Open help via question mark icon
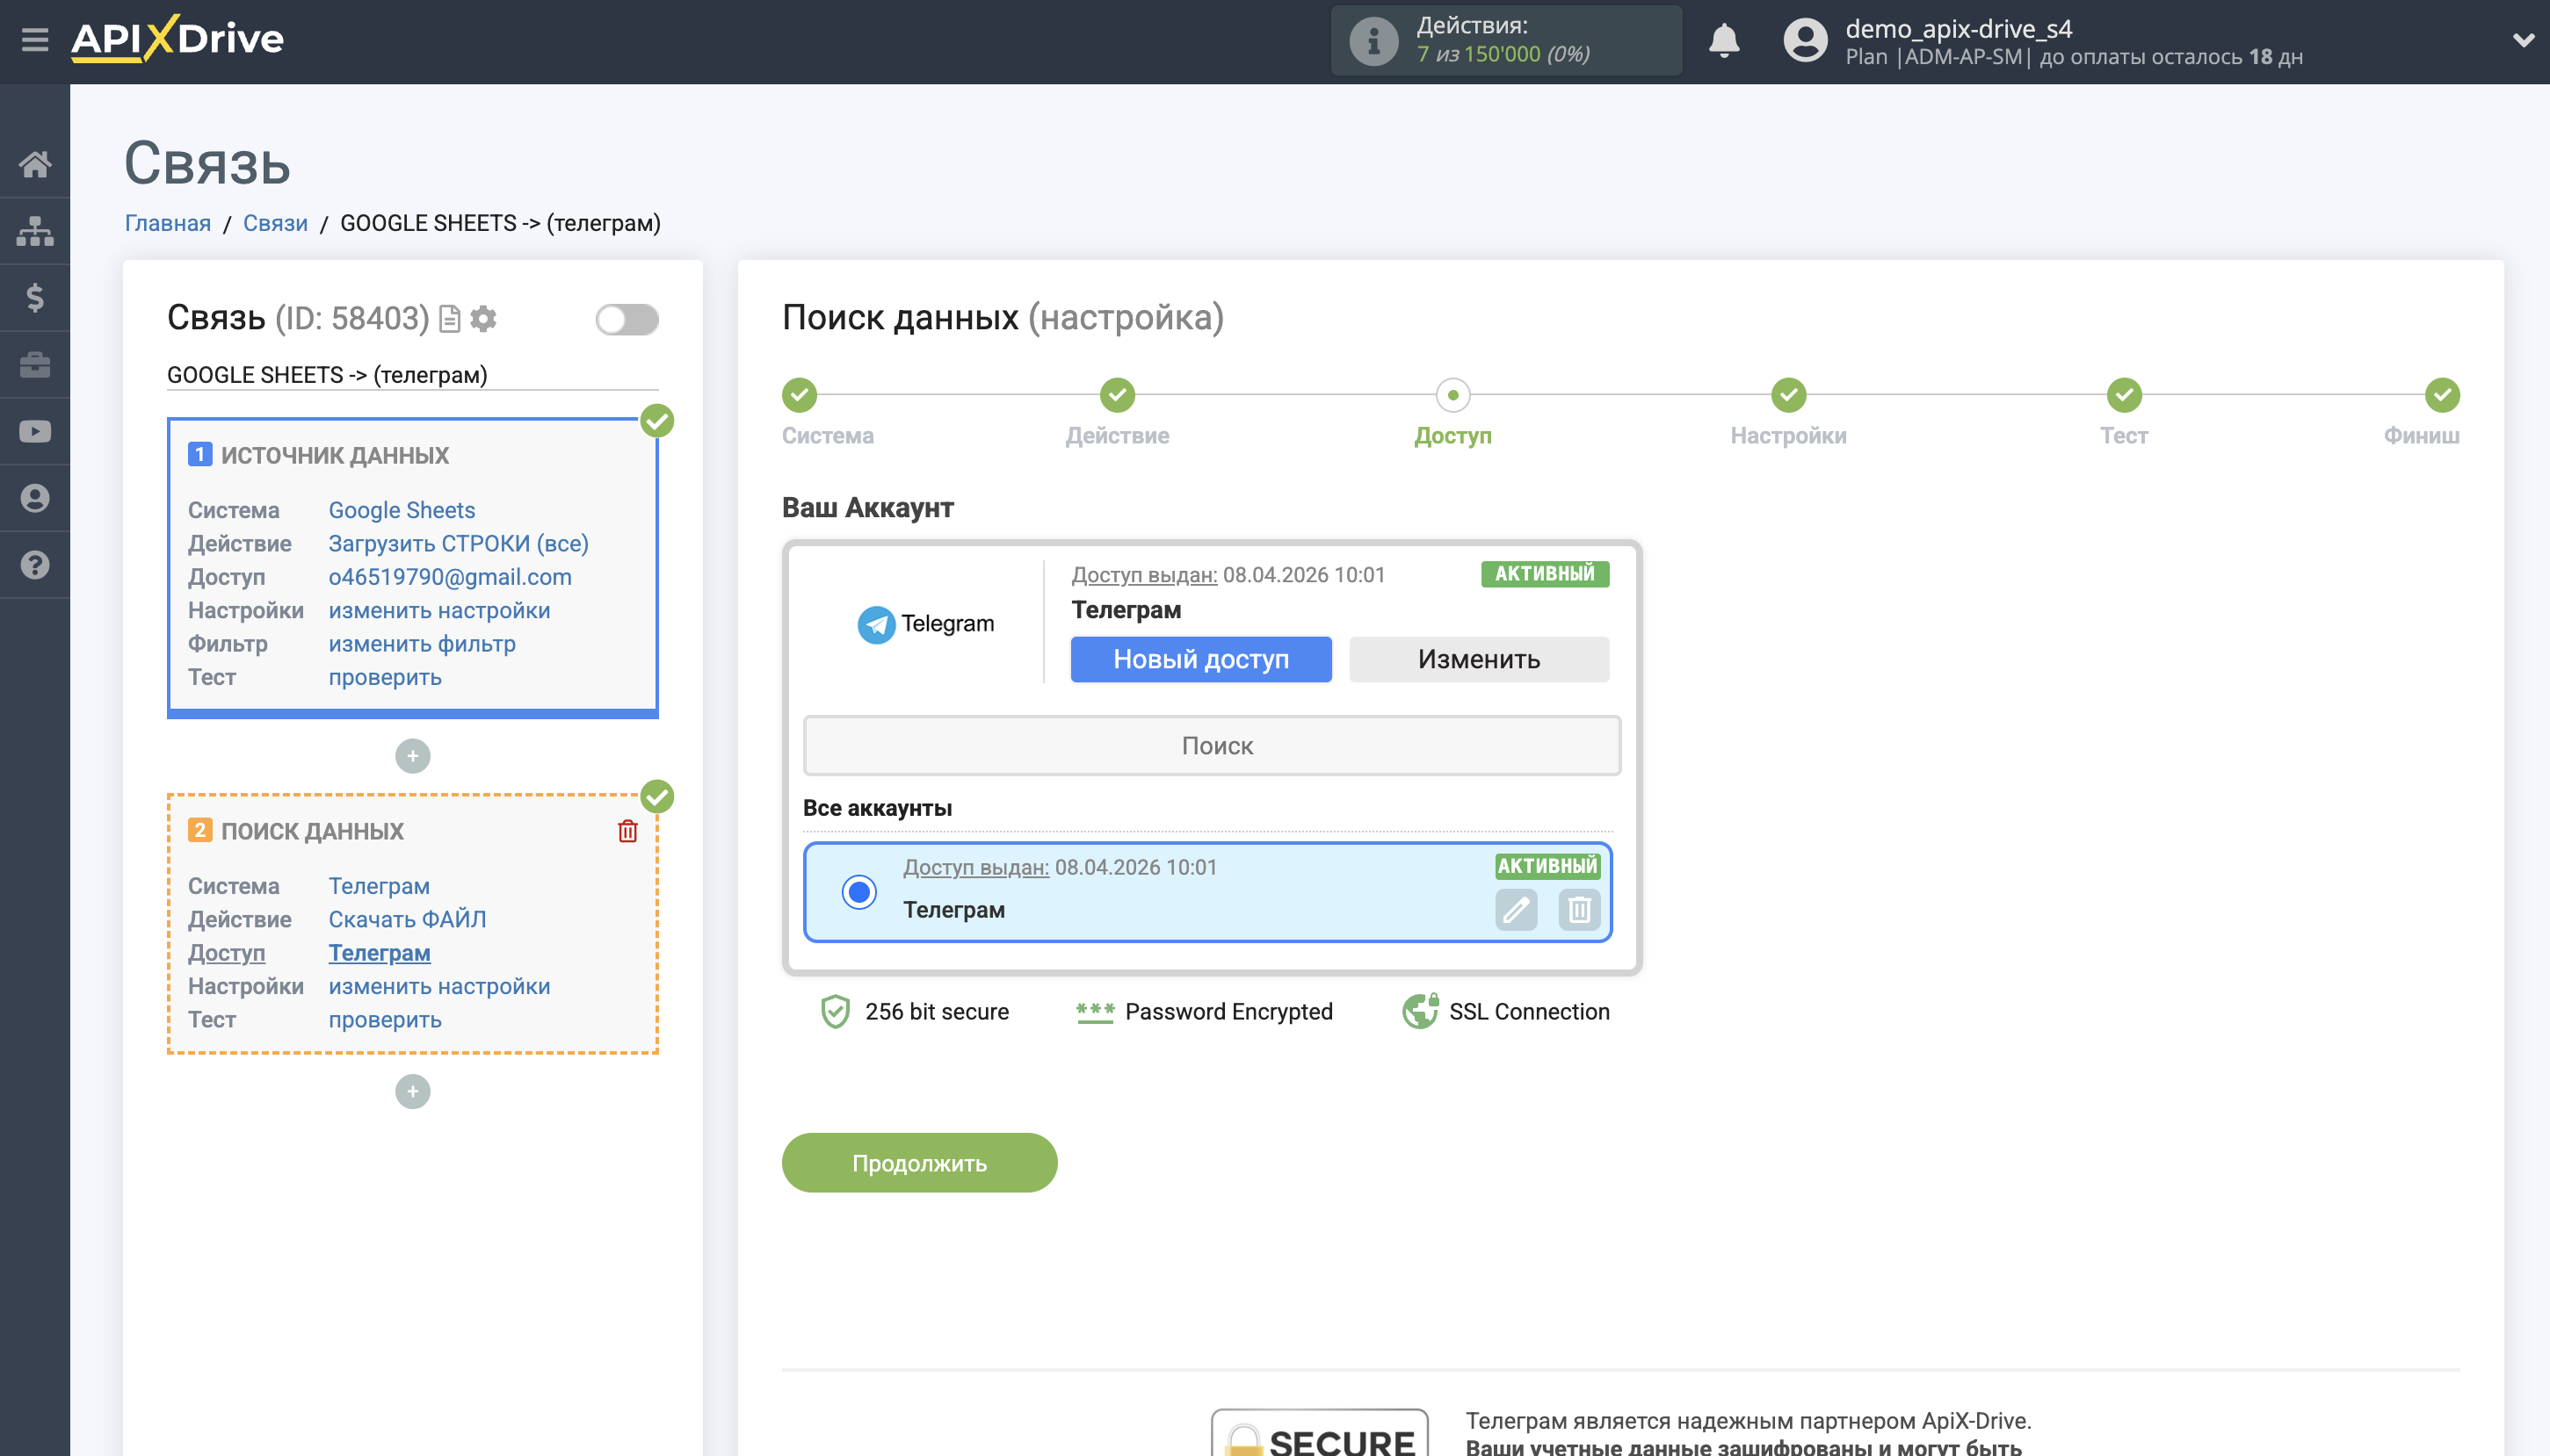The height and width of the screenshot is (1456, 2550). click(36, 565)
